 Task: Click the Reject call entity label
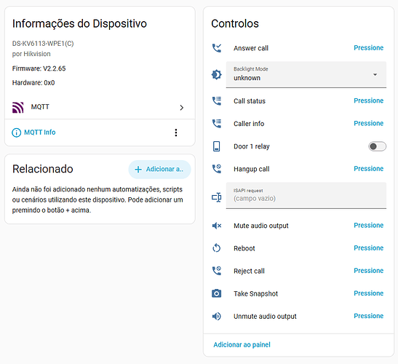(x=249, y=271)
